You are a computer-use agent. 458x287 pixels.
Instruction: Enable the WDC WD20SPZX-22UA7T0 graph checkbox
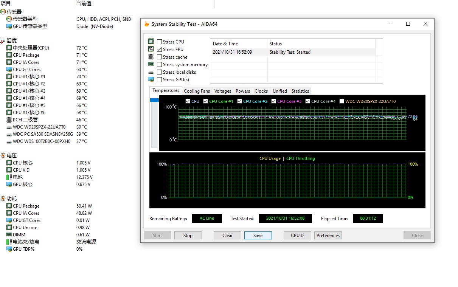342,101
